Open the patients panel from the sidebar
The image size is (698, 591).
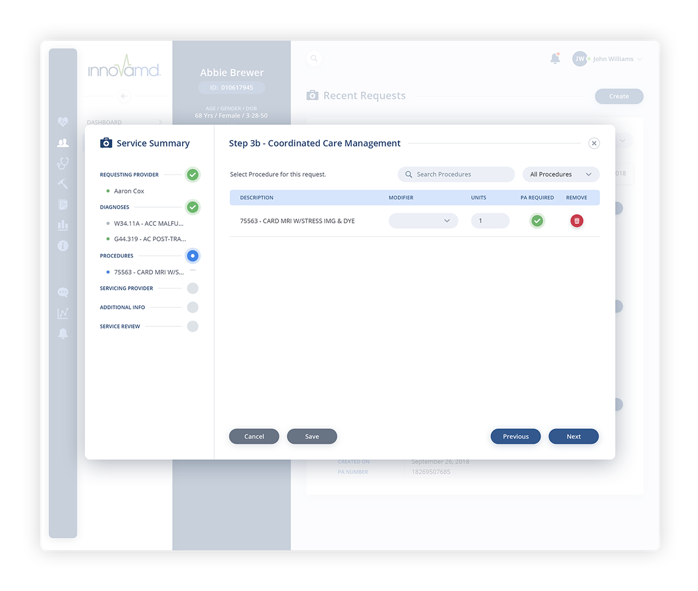(63, 142)
